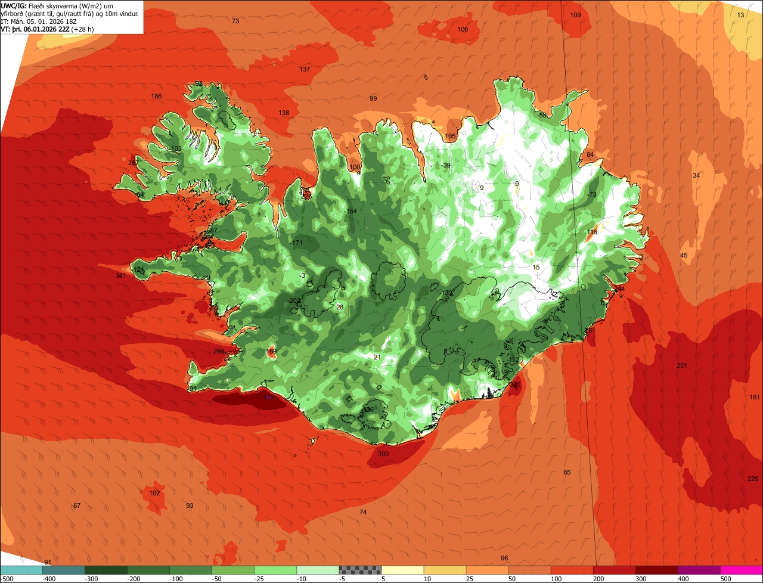This screenshot has height=583, width=763.
Task: Click the map value 102
Action: [154, 493]
